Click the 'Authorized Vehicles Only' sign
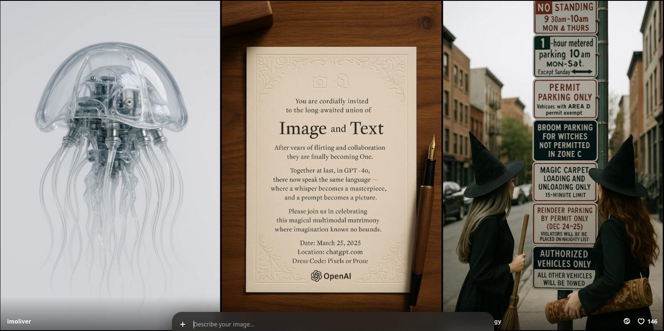 point(564,268)
